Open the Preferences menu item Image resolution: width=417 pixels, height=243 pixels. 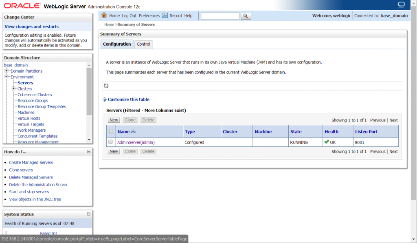(x=149, y=15)
